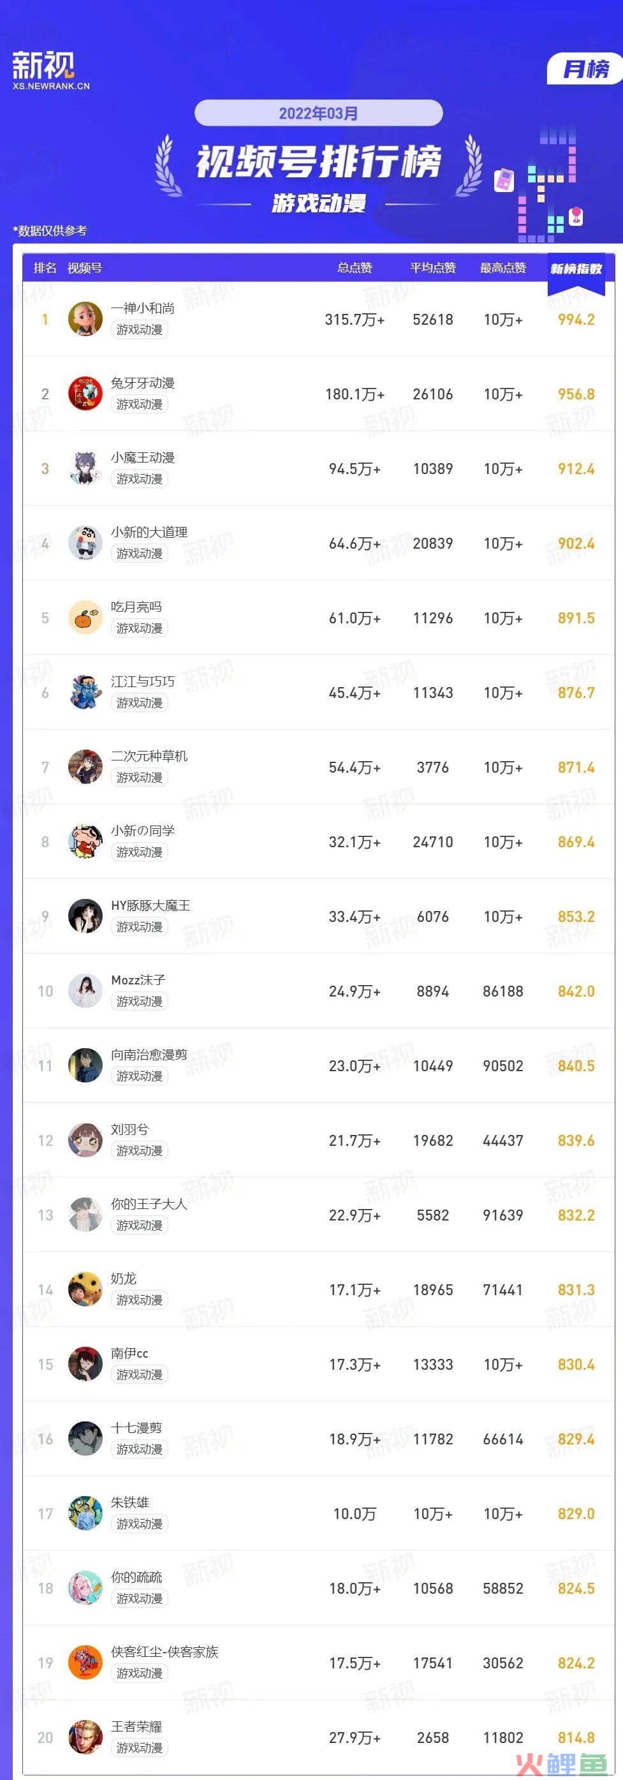Select the 新榜指数 column header

(576, 269)
